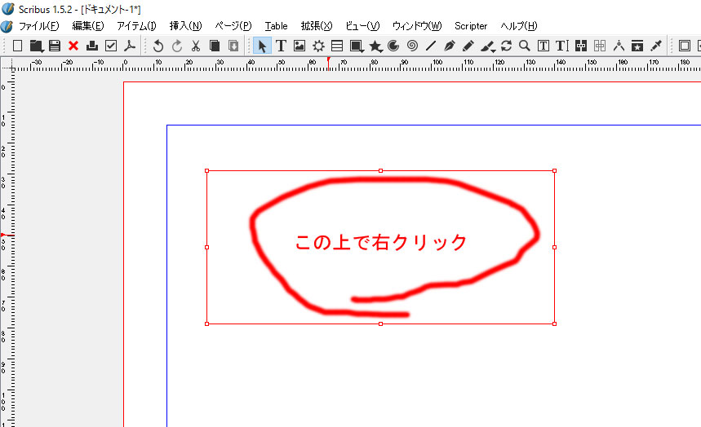
Task: Select the Bezier Curve pen tool
Action: (450, 46)
